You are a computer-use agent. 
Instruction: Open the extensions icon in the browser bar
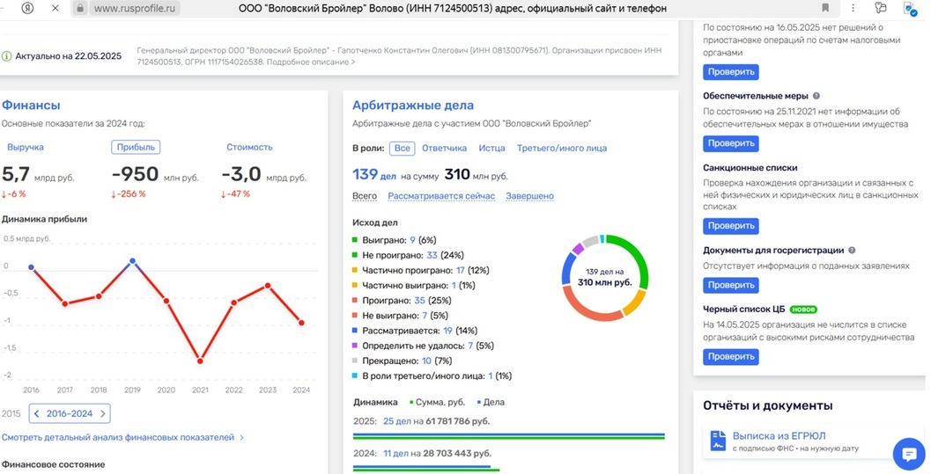881,9
